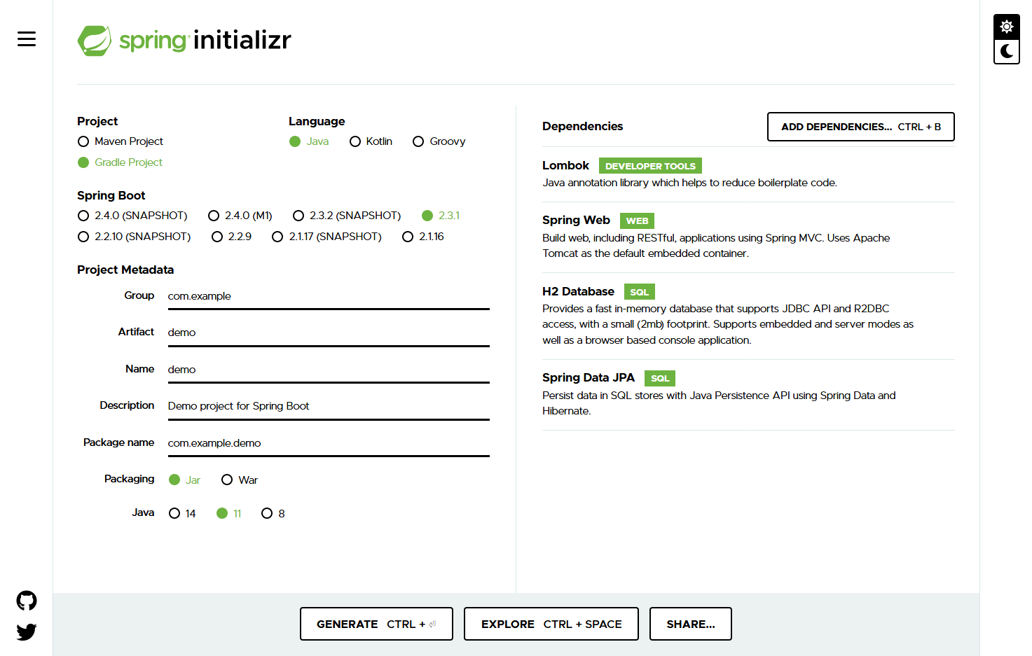Switch to dark theme moon icon
Viewport: 1032px width, 656px height.
(1007, 51)
